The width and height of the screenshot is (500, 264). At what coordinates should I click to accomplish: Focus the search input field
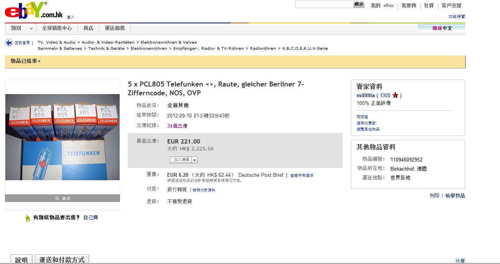(x=324, y=4)
